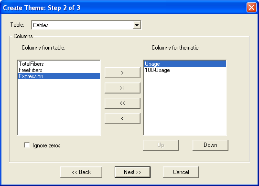Proceed with the Next >> button
This screenshot has width=259, height=186.
click(x=132, y=172)
